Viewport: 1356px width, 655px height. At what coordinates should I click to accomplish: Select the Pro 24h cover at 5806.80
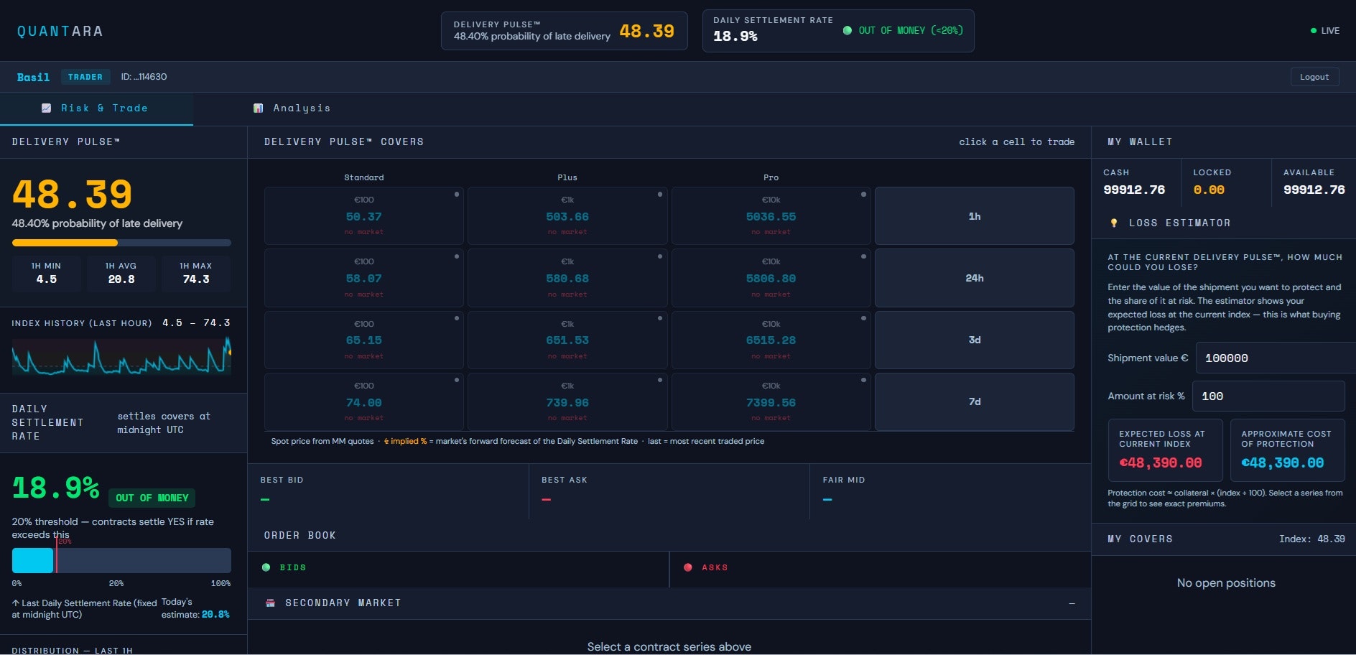coord(771,278)
